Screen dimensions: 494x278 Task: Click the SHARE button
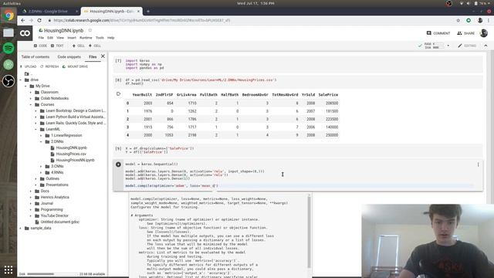point(465,33)
